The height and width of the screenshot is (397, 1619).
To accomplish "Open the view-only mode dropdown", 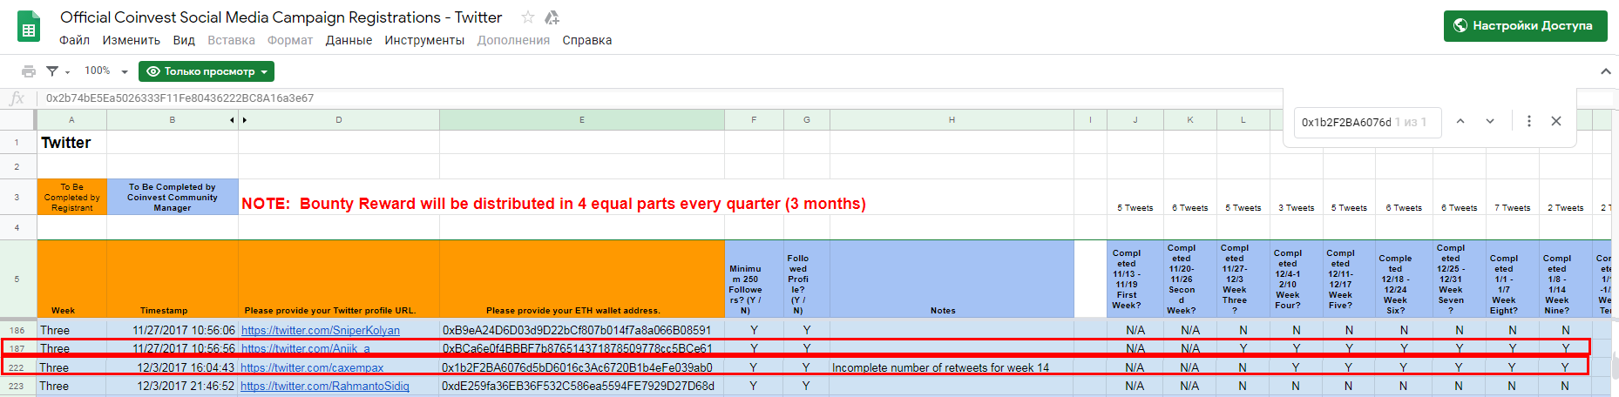I will click(207, 71).
